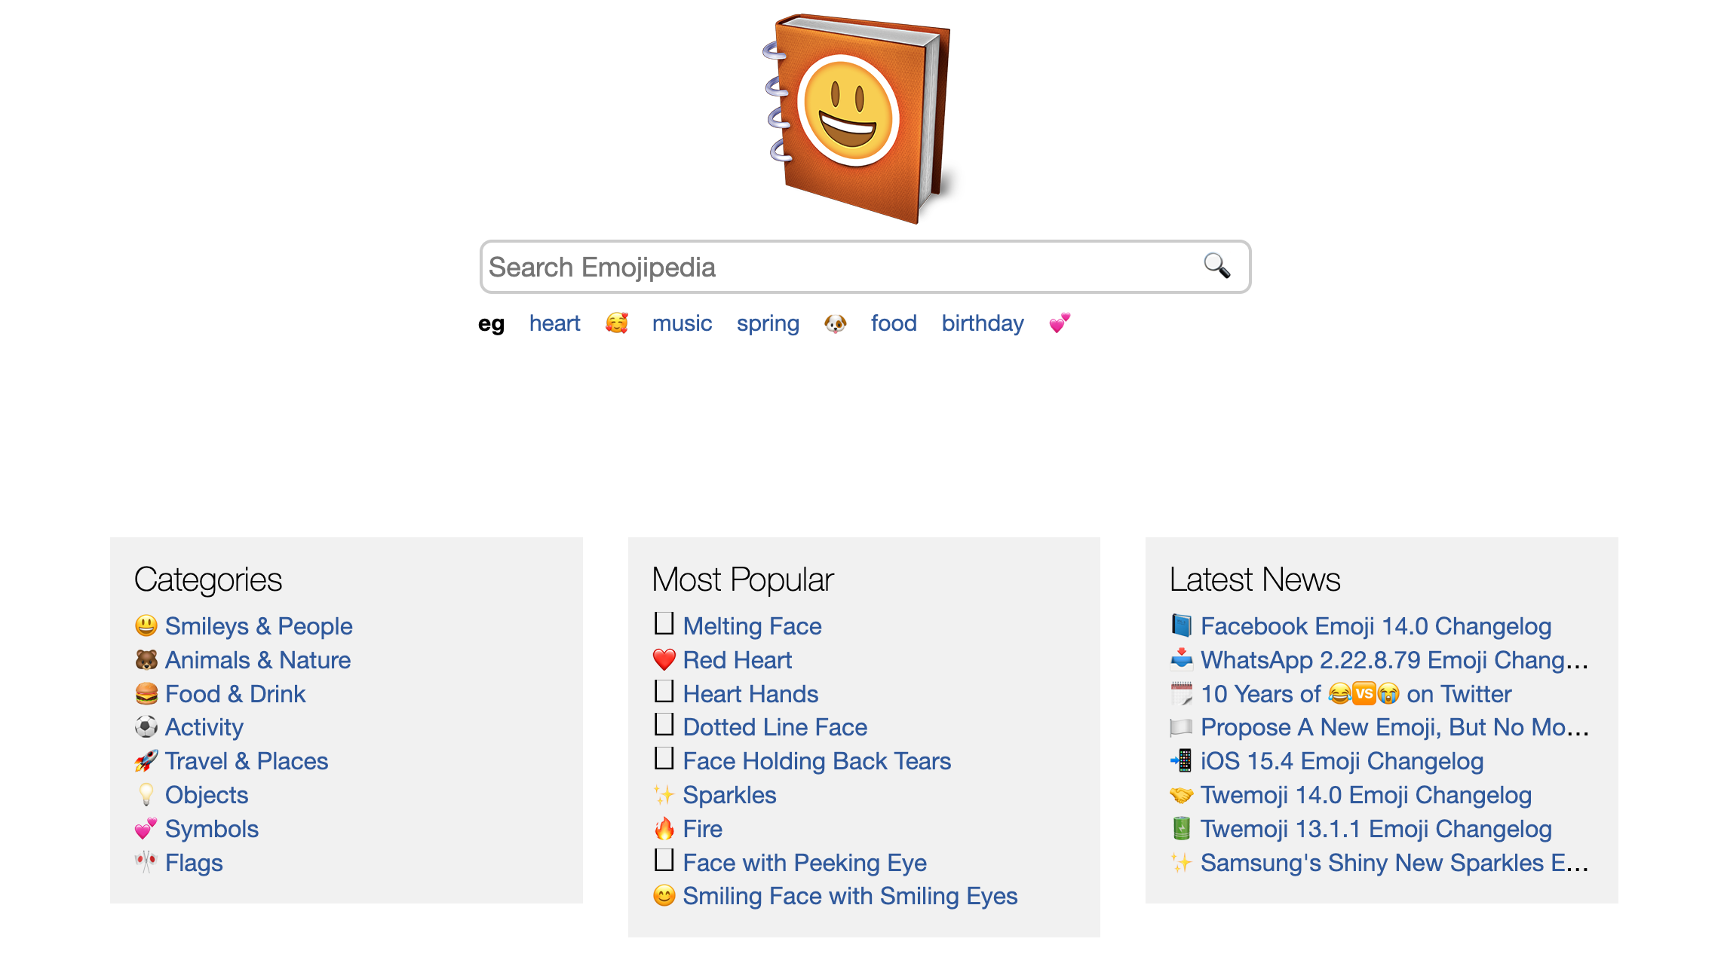This screenshot has height=957, width=1724.
Task: Open the Objects category
Action: pyautogui.click(x=207, y=795)
